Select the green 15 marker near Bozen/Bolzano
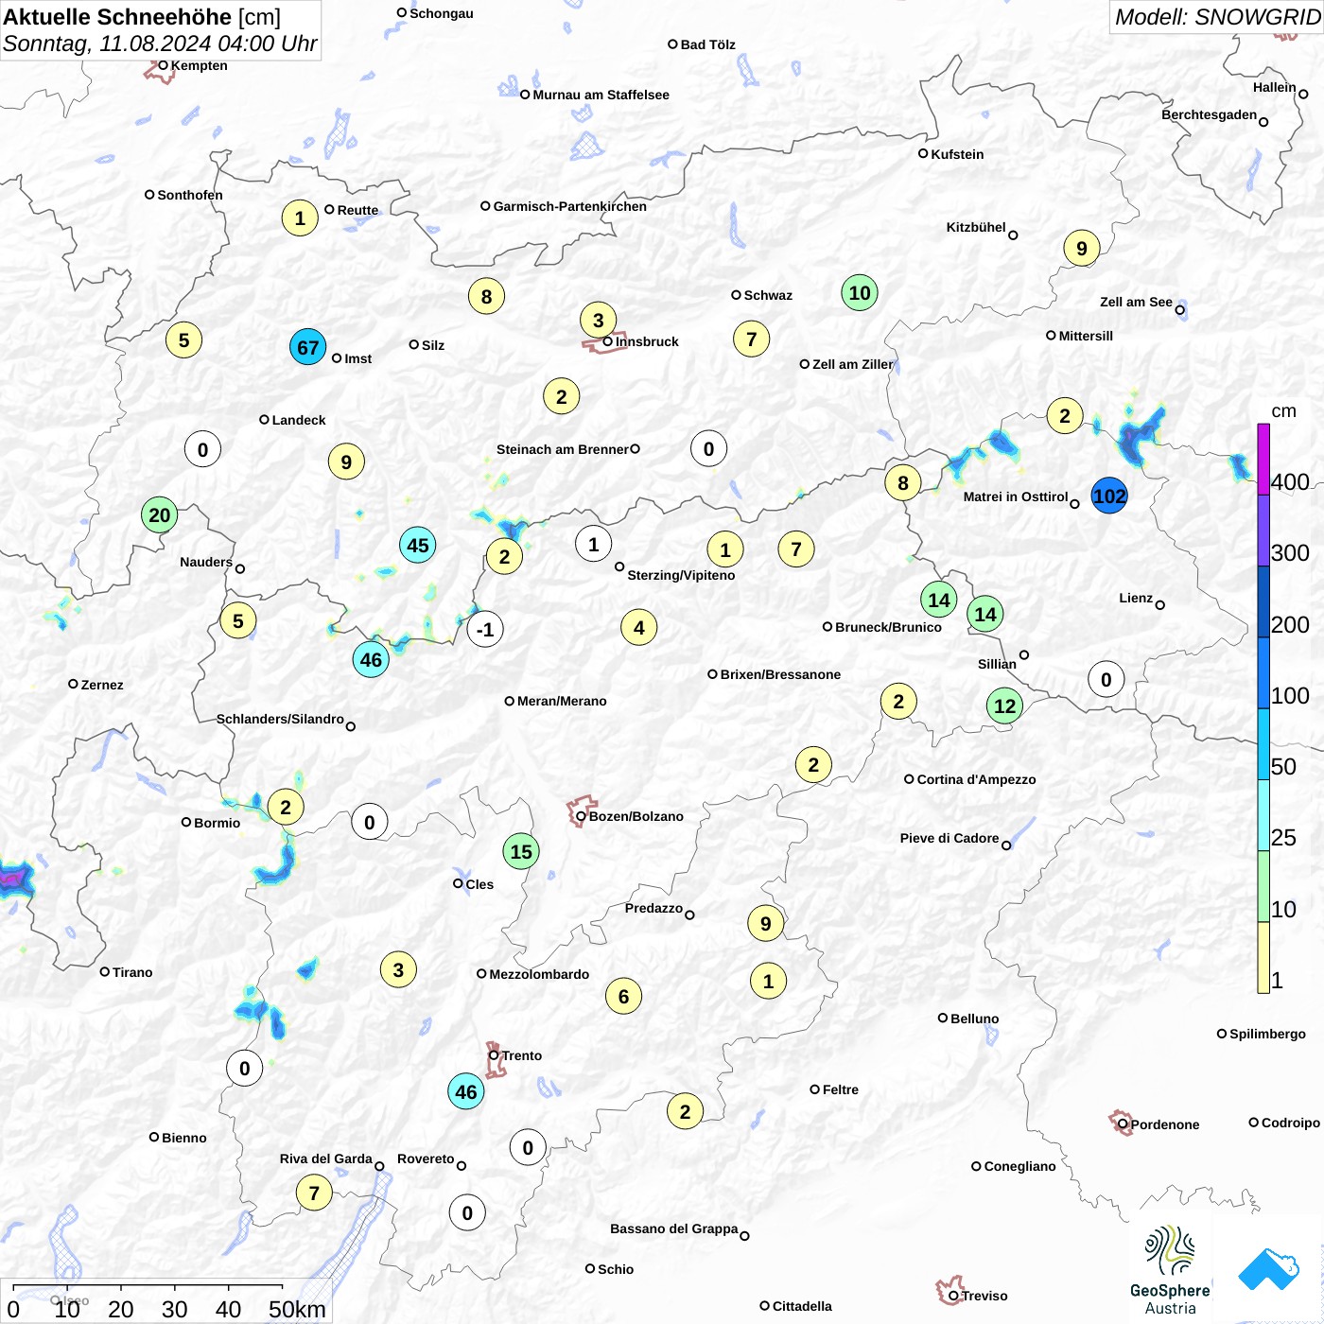This screenshot has height=1324, width=1324. pos(521,851)
